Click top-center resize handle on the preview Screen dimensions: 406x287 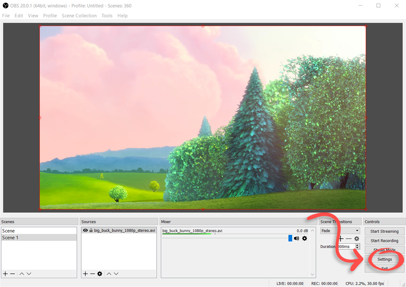click(x=203, y=26)
